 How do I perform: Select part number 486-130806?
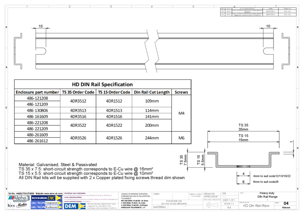[x=37, y=110]
